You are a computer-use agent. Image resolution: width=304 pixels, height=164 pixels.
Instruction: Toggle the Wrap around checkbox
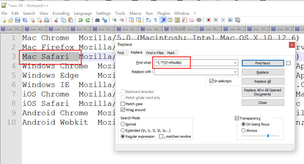coord(123,110)
